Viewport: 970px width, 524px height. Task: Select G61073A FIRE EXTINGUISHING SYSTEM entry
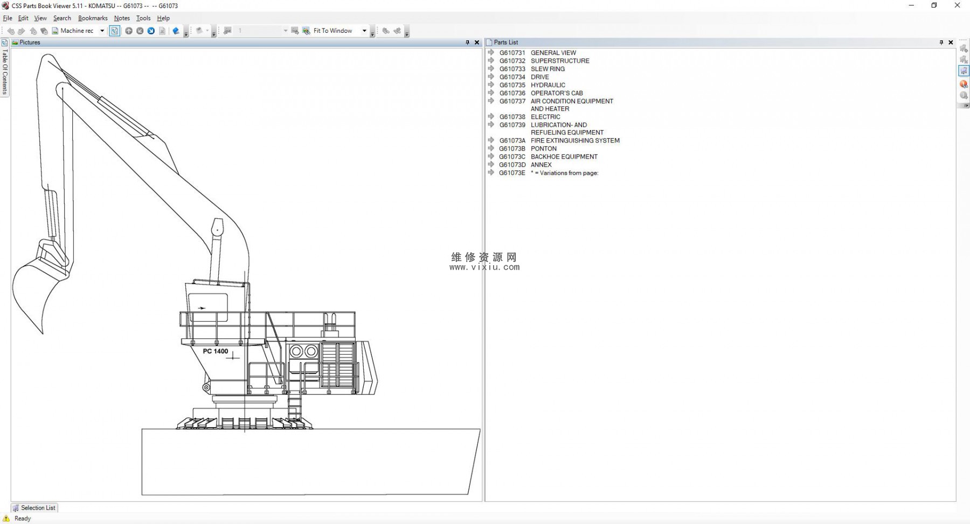pyautogui.click(x=559, y=140)
